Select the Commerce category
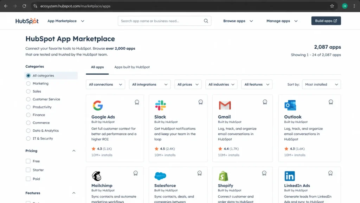Screen dimensions: 360x203 (x=28, y=123)
